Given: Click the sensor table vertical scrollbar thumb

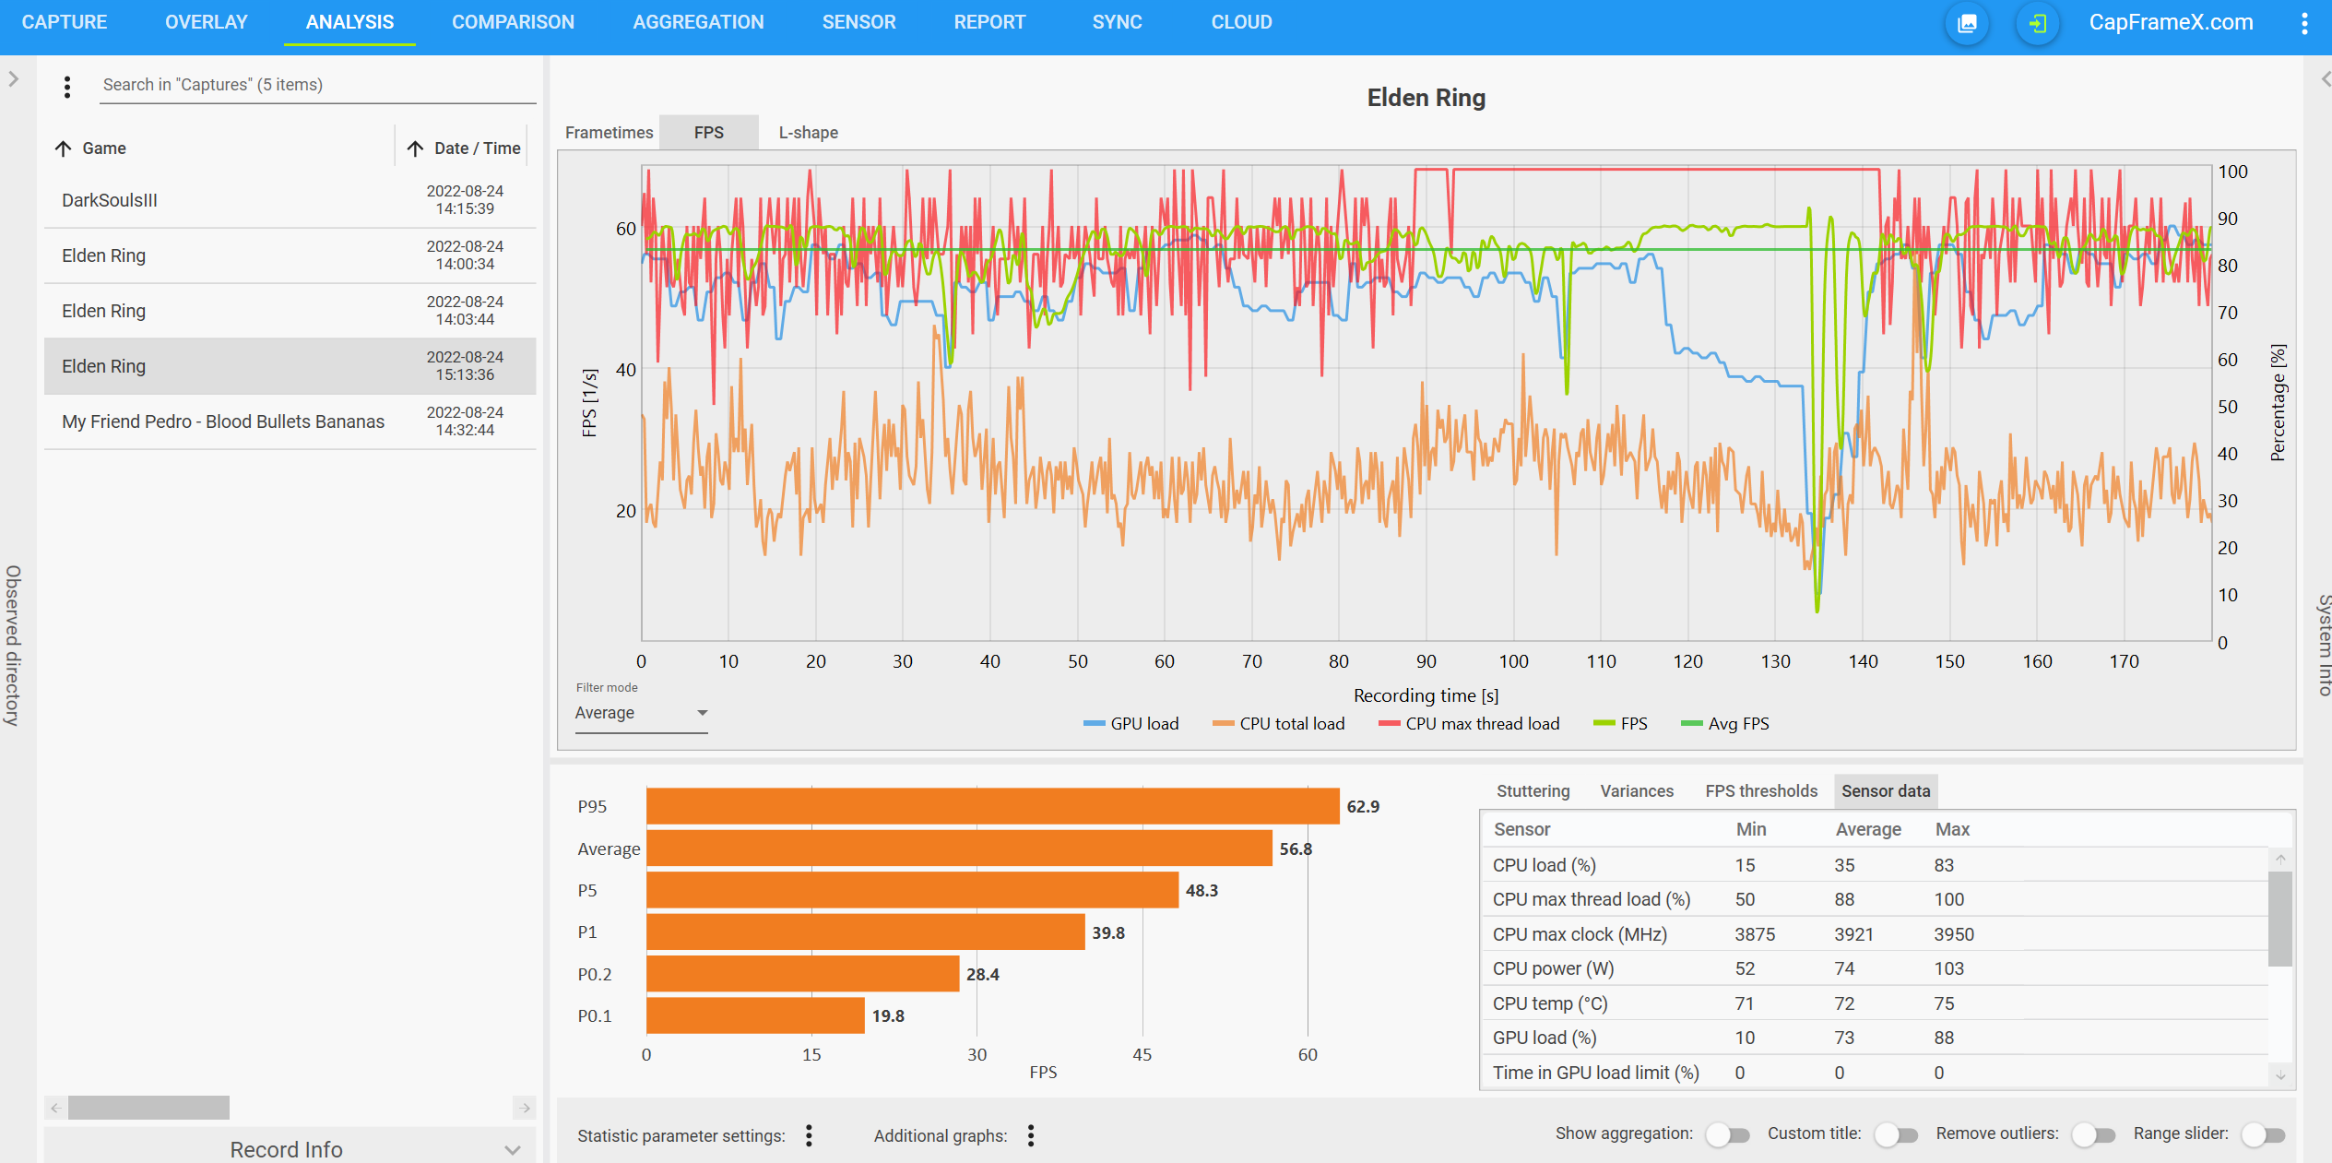Looking at the screenshot, I should pos(2280,919).
